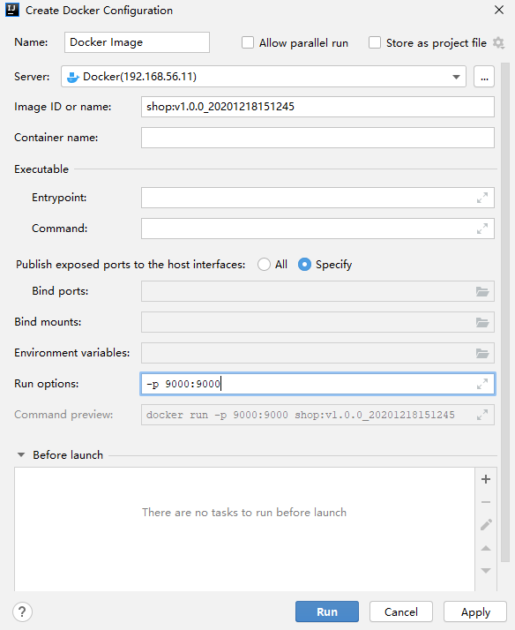Click the Docker whale icon in Server

coord(72,77)
